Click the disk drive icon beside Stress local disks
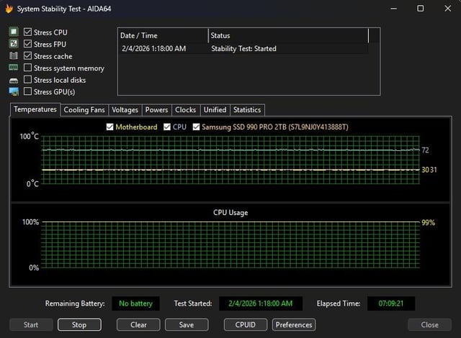461x338 pixels. coord(13,80)
